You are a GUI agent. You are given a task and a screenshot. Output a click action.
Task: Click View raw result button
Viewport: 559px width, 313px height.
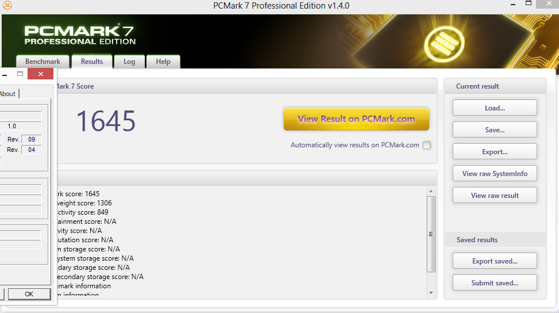point(495,195)
